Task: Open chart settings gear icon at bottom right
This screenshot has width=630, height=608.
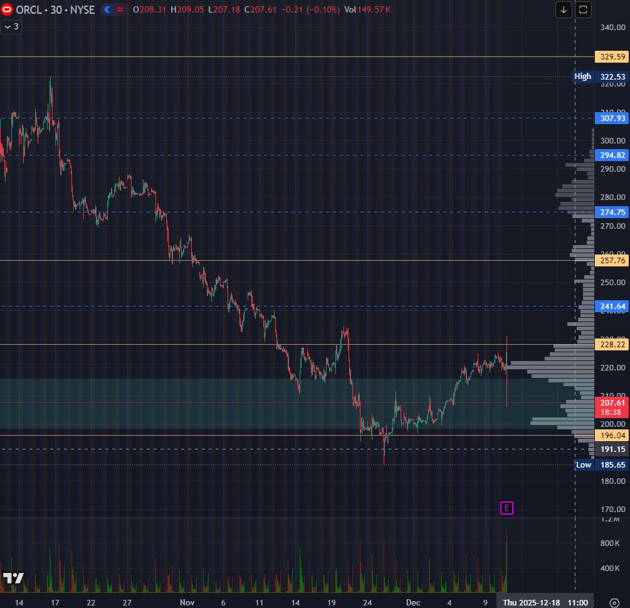Action: tap(614, 602)
